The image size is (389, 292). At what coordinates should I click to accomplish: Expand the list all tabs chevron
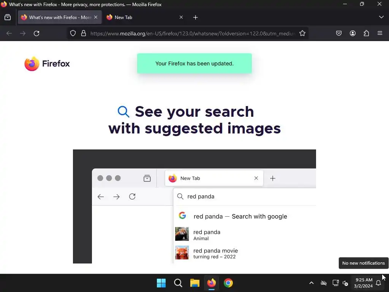pyautogui.click(x=381, y=17)
